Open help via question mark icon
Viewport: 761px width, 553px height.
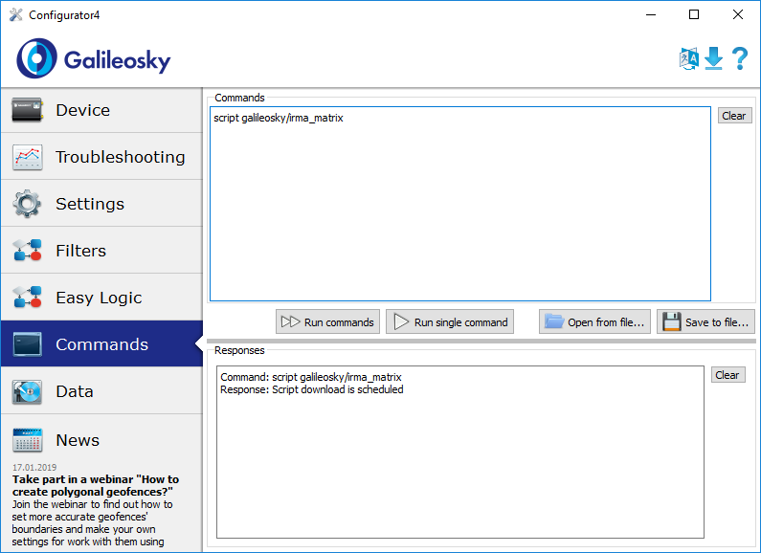click(739, 58)
